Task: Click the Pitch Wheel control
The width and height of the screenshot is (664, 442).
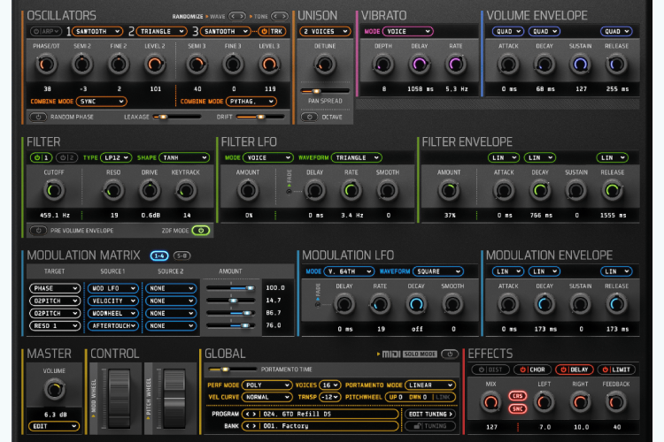Action: click(174, 399)
